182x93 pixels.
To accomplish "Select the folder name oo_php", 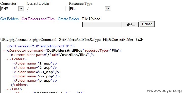I will (x=46, y=76).
